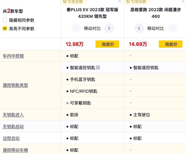Select 智能遥控钥匙 cell for 思皓爱跑
This screenshot has height=154, width=186.
(155, 68)
